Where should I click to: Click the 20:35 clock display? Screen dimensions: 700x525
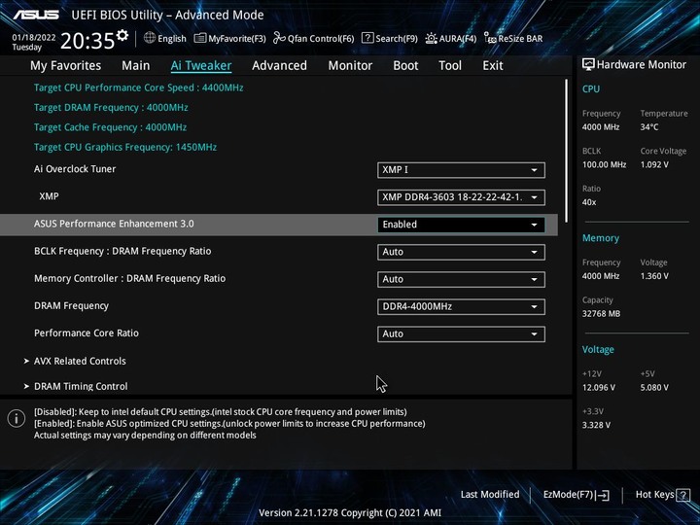87,41
